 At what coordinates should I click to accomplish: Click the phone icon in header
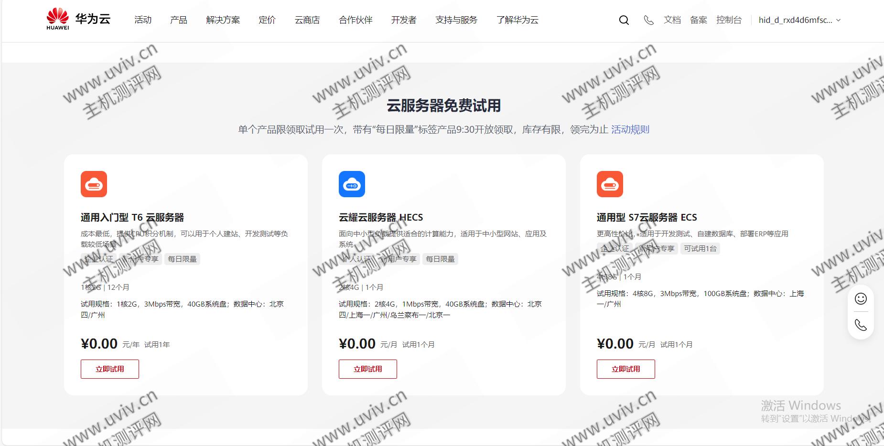coord(648,20)
